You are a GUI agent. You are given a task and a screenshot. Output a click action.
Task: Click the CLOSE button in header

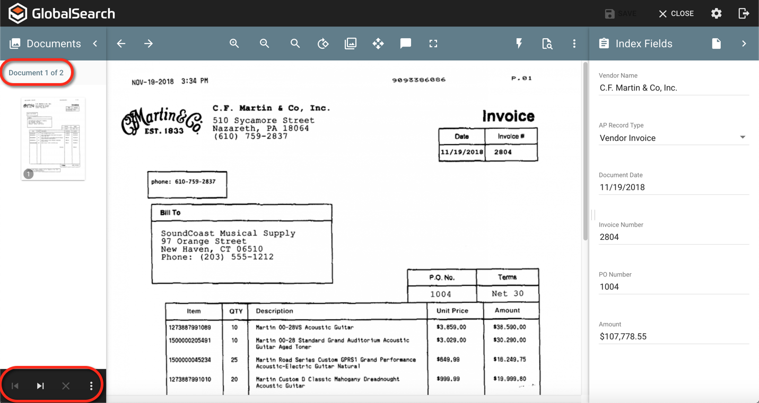(x=676, y=14)
